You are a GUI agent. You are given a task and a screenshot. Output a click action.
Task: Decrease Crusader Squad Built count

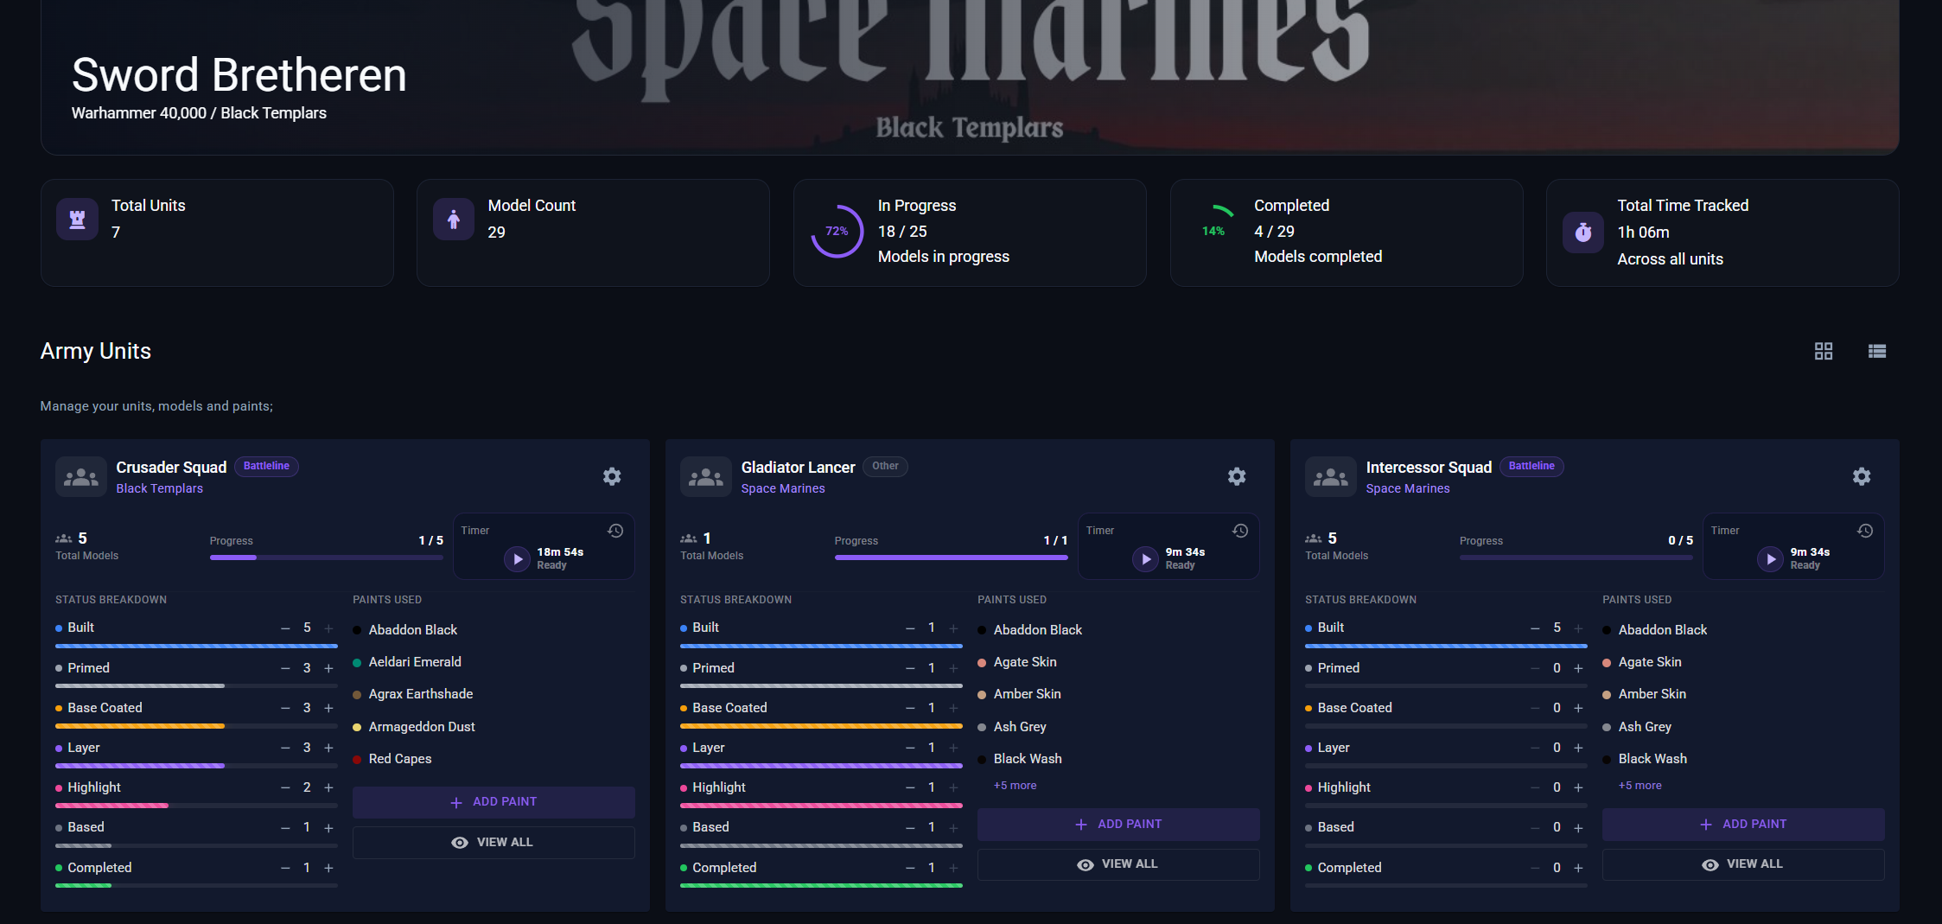285,628
